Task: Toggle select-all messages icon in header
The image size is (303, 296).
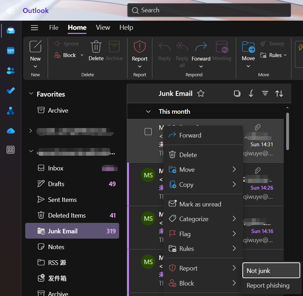Action: click(x=237, y=93)
